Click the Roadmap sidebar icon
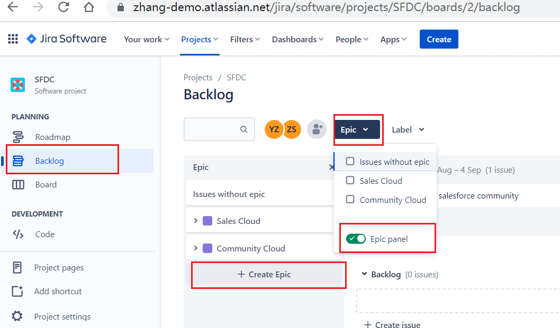This screenshot has width=560, height=328. click(x=18, y=137)
